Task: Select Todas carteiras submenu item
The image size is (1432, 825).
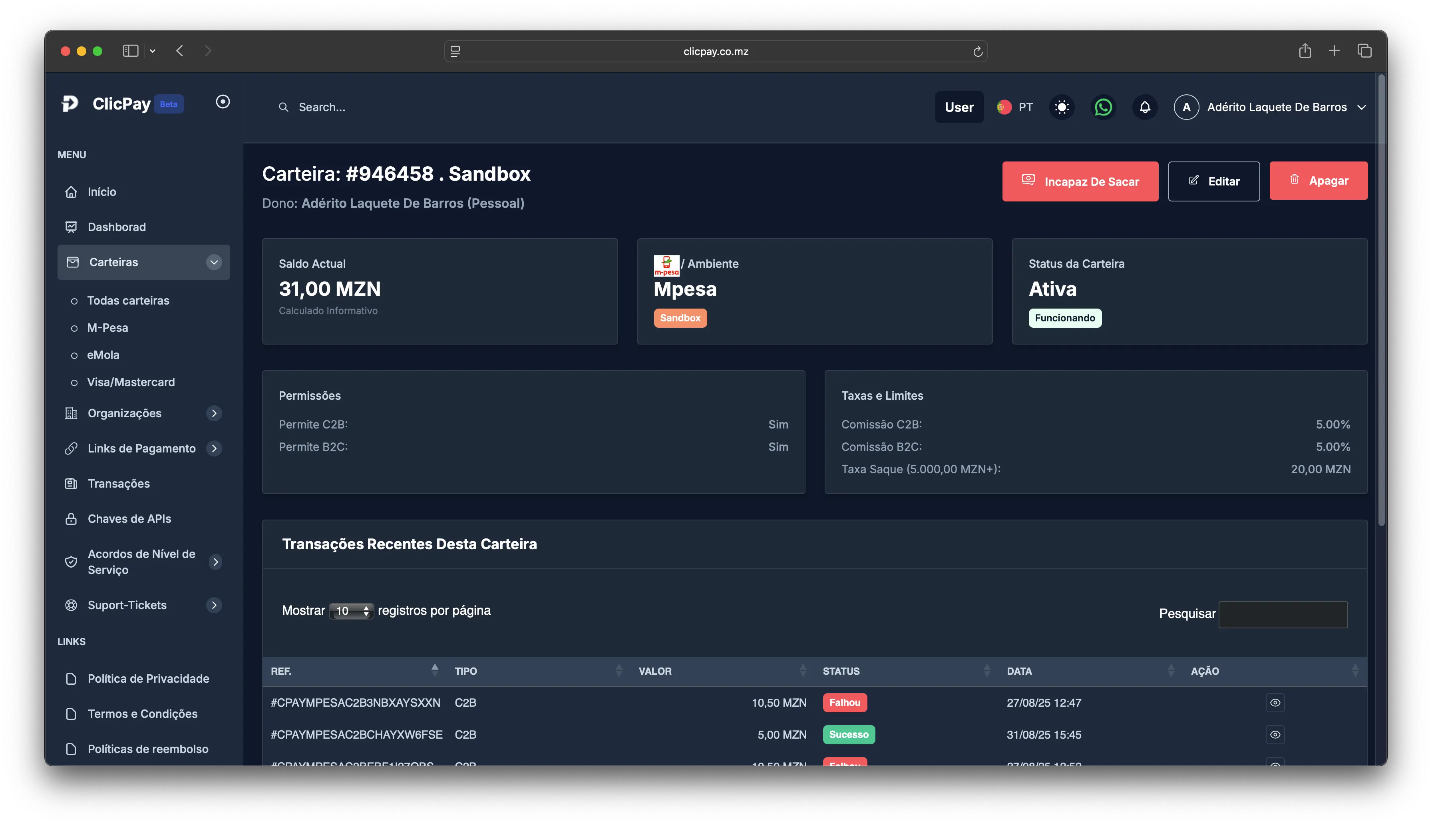Action: click(128, 301)
